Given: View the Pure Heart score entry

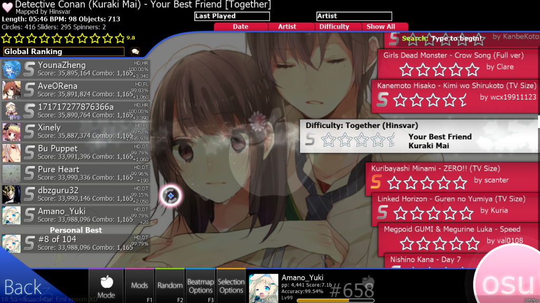Looking at the screenshot, I should pyautogui.click(x=76, y=174).
